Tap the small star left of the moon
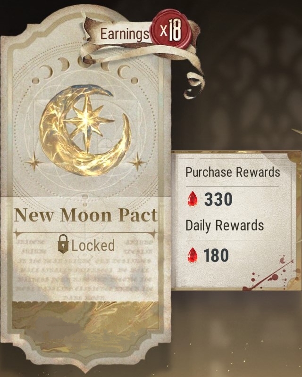The image size is (302, 377). (34, 162)
